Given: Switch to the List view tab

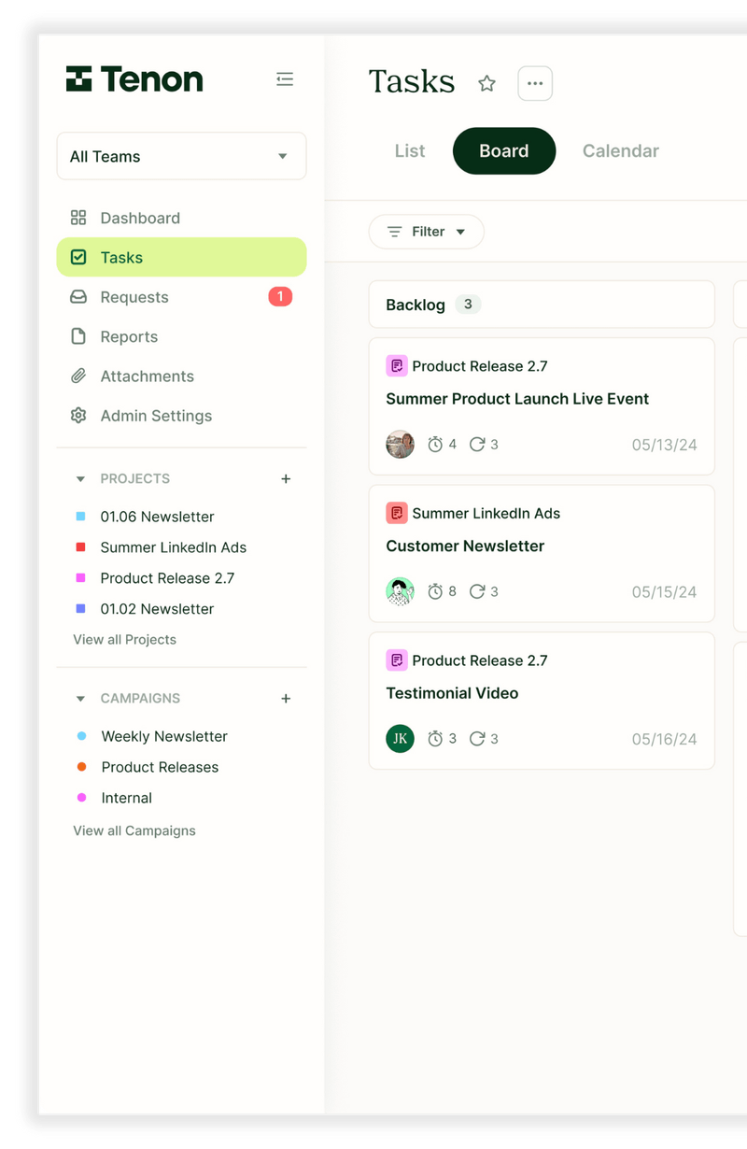Looking at the screenshot, I should coord(409,150).
